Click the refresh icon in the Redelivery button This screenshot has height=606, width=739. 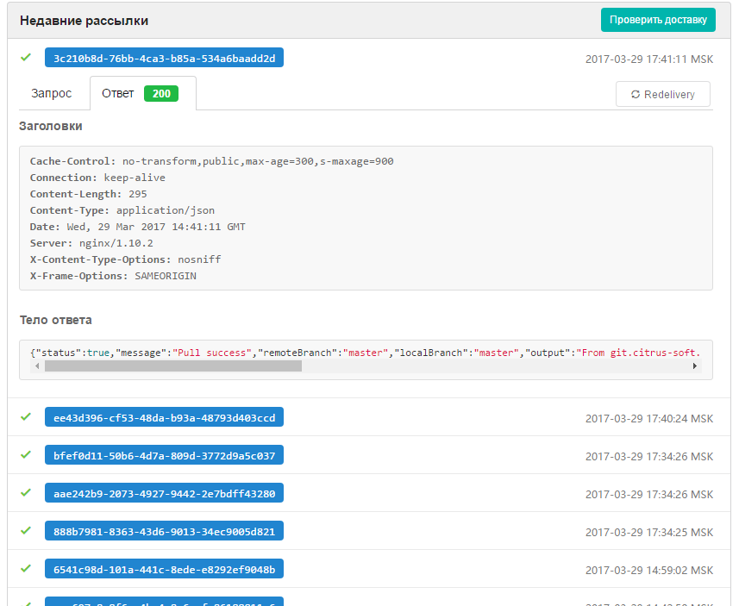pos(636,95)
